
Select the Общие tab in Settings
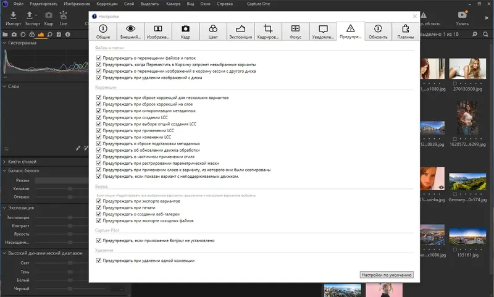click(x=103, y=31)
